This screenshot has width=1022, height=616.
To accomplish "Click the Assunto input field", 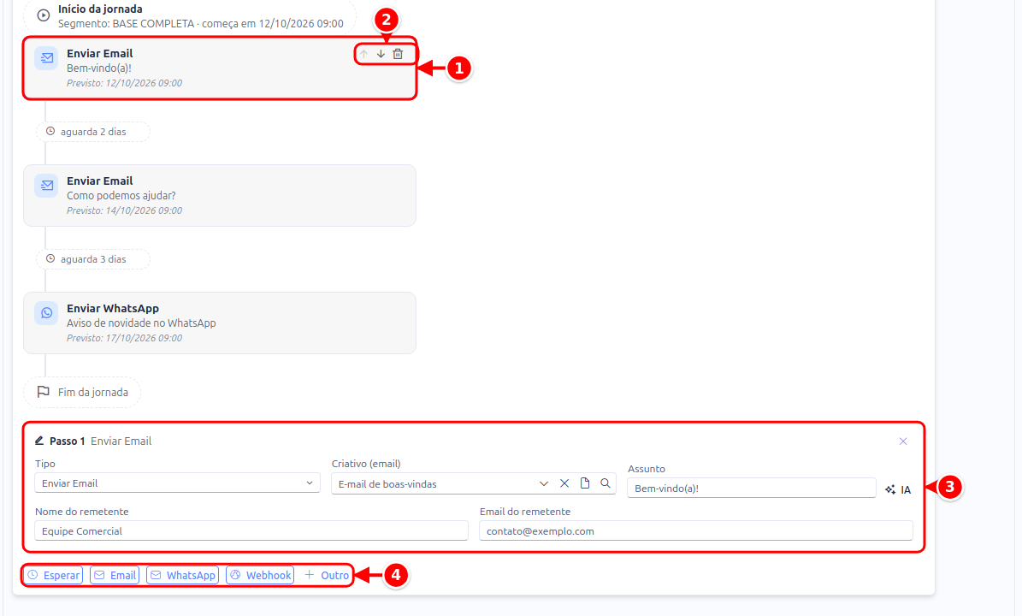I will pyautogui.click(x=752, y=489).
